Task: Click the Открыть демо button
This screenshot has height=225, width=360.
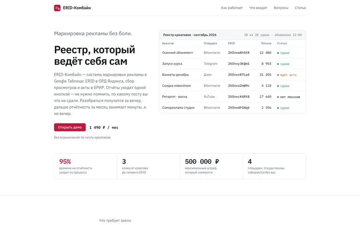Action: click(70, 127)
